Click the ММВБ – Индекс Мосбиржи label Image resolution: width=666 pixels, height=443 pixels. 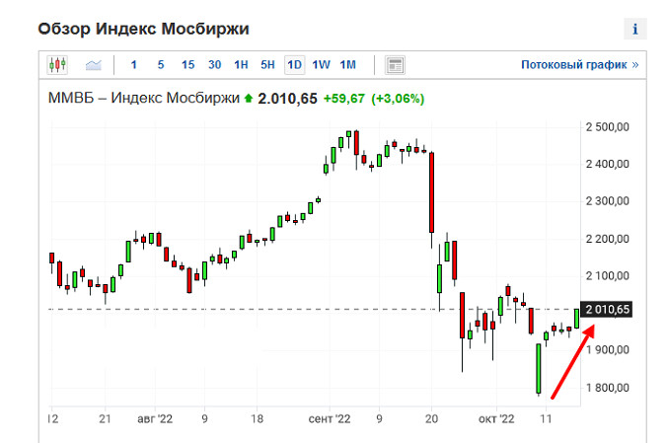(144, 98)
